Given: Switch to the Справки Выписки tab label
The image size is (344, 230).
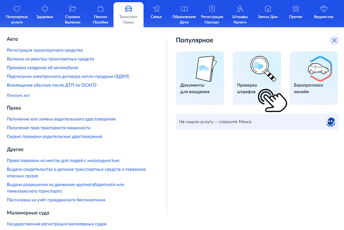Looking at the screenshot, I should tap(73, 19).
